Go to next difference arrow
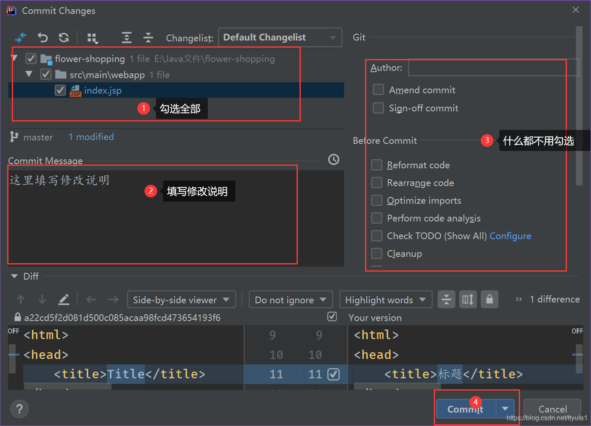The height and width of the screenshot is (426, 591). pos(42,300)
